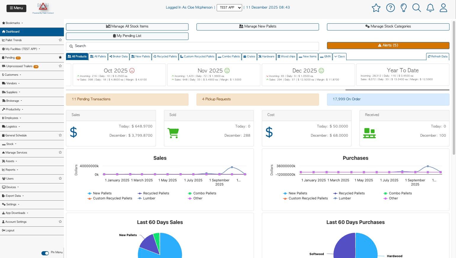This screenshot has height=258, width=456.
Task: Open My Pending List
Action: (127, 36)
